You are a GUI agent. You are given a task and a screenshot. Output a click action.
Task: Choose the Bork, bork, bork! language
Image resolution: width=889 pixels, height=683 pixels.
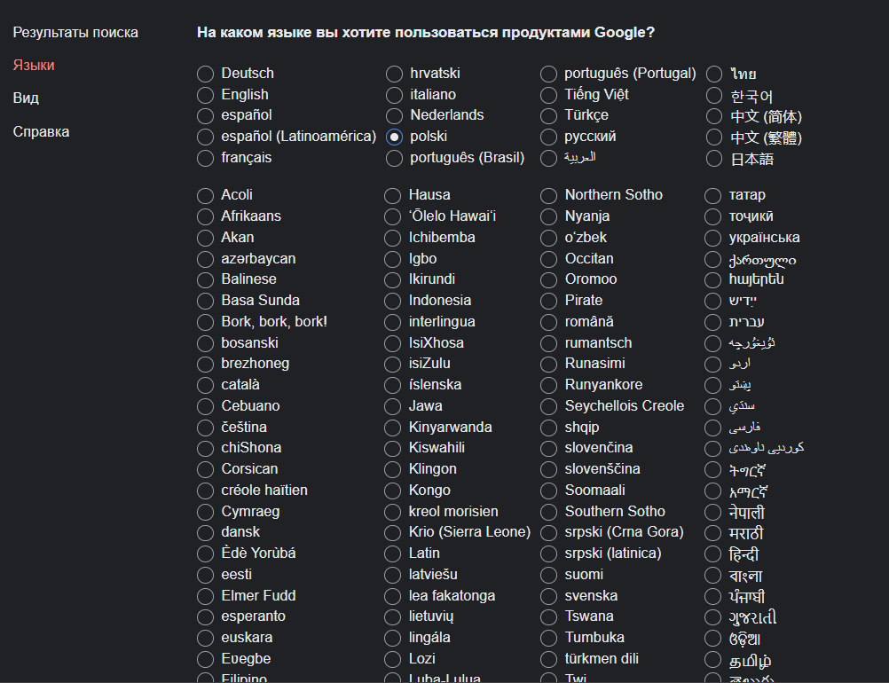coord(206,322)
